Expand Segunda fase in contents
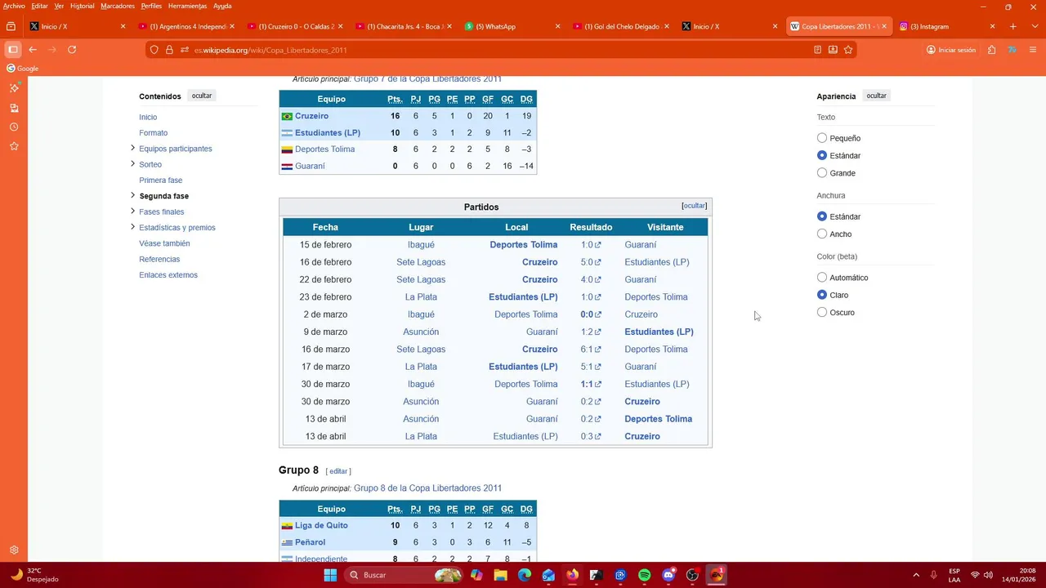The image size is (1046, 588). 132,195
